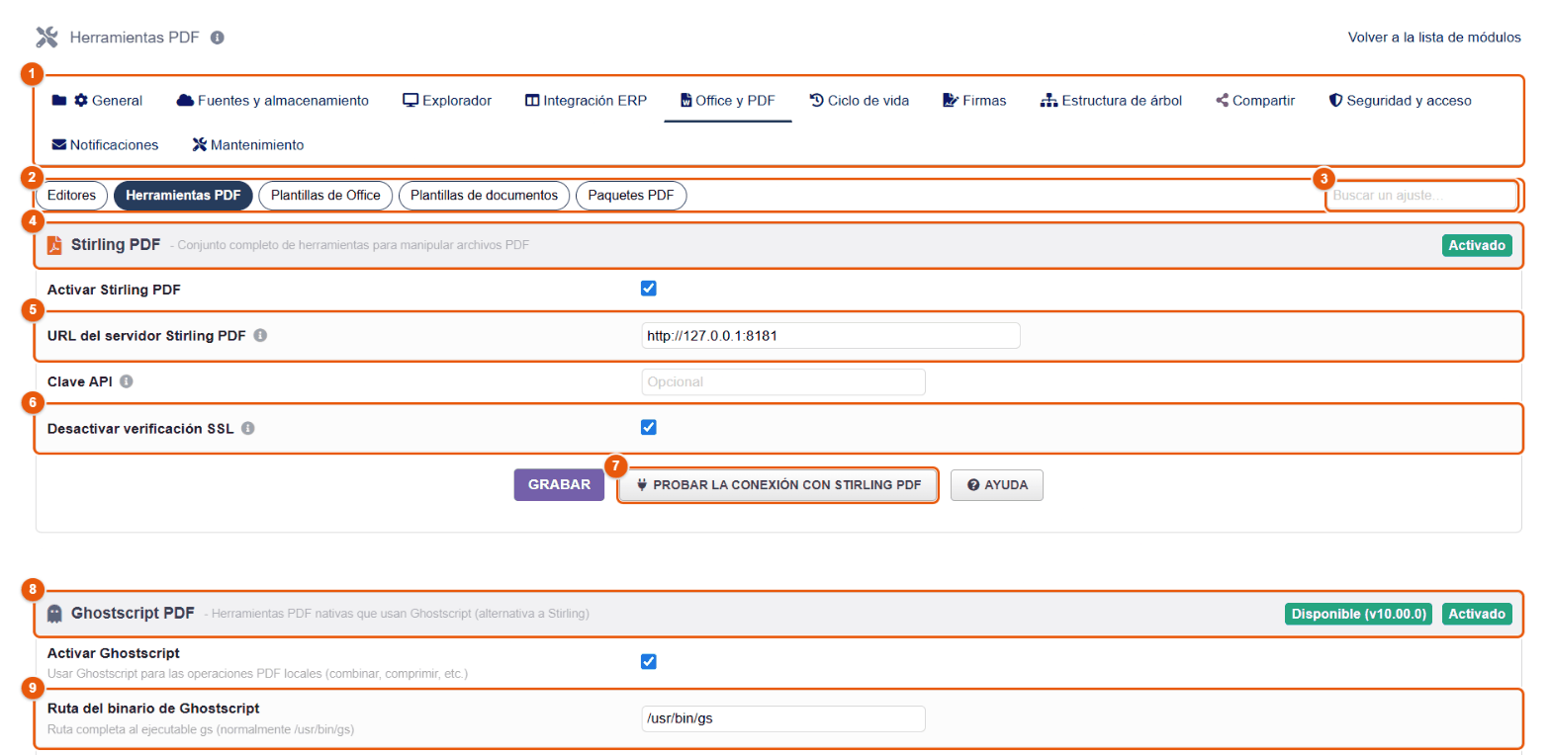Click the PDF file icon in Stirling PDF header

54,245
